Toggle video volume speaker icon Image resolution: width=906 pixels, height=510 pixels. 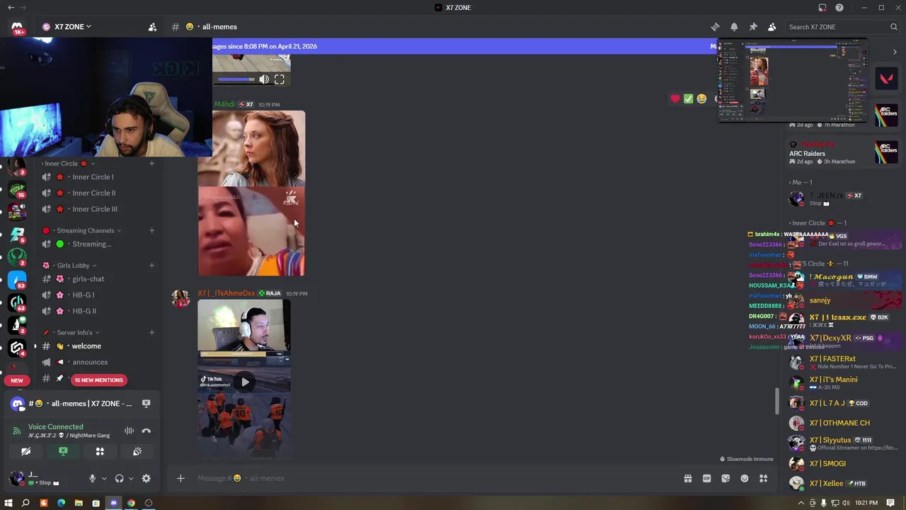264,80
